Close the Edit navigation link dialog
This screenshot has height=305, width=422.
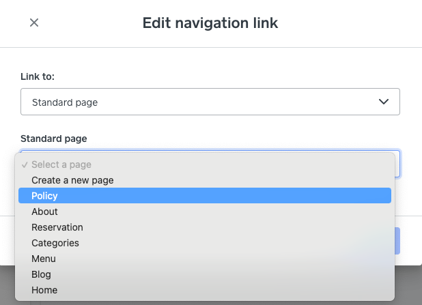click(x=34, y=23)
